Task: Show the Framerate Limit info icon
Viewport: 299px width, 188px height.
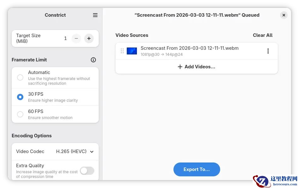Action: point(93,60)
